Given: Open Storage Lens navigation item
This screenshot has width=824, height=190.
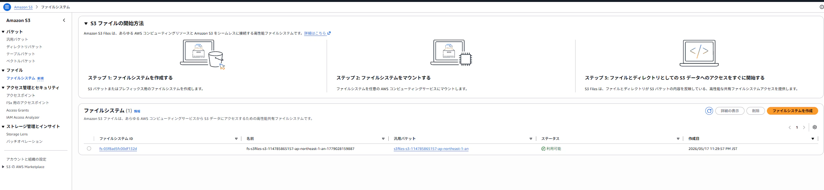Looking at the screenshot, I should (17, 134).
